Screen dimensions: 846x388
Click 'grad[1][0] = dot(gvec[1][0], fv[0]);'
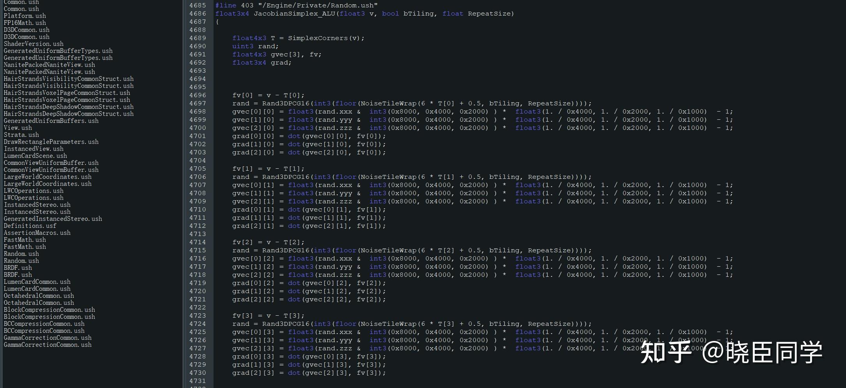tap(309, 144)
